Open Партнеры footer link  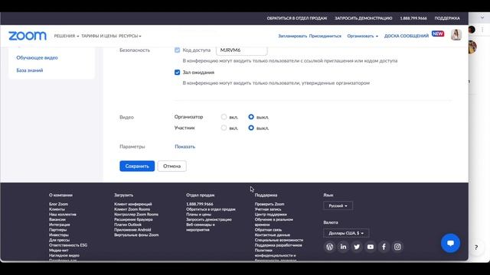point(58,230)
